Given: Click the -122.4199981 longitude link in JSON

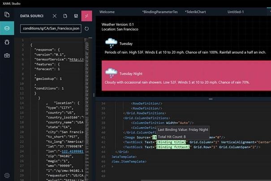Looking at the screenshot, I should pos(73,151).
